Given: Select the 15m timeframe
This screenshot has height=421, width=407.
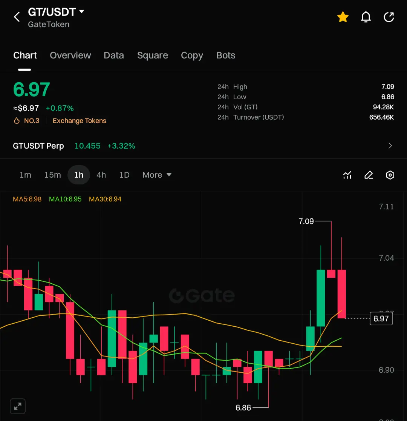Looking at the screenshot, I should click(x=53, y=175).
